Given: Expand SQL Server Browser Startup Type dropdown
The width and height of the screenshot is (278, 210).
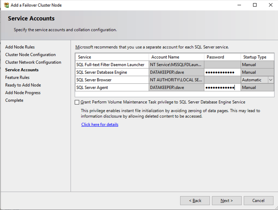Looking at the screenshot, I should (270, 80).
